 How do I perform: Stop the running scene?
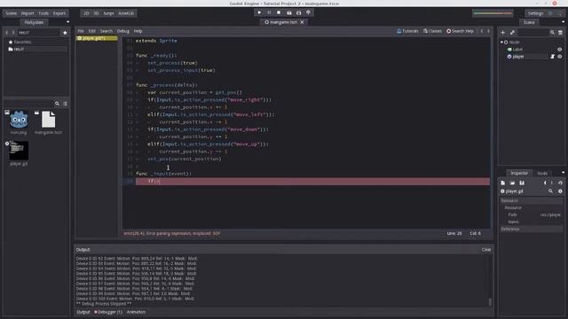tap(279, 12)
